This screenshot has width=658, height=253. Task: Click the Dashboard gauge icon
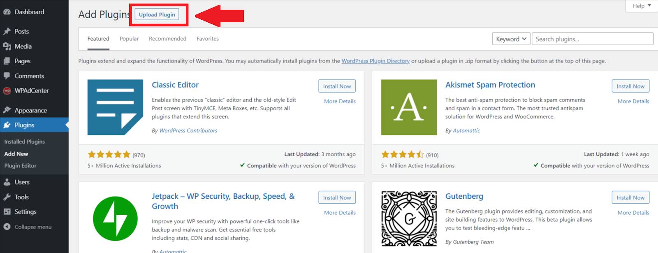point(7,12)
